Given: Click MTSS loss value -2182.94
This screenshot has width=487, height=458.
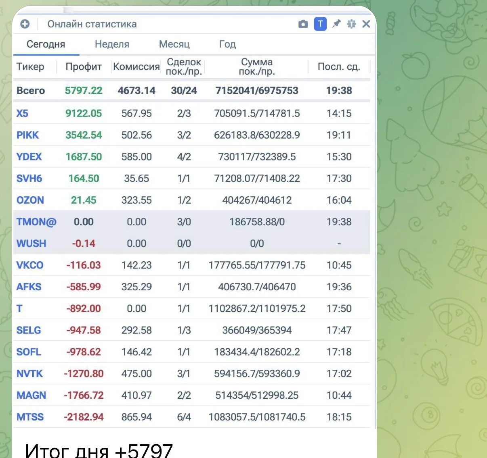Looking at the screenshot, I should 84,417.
